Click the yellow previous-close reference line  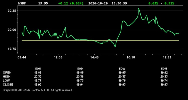point(100,40)
